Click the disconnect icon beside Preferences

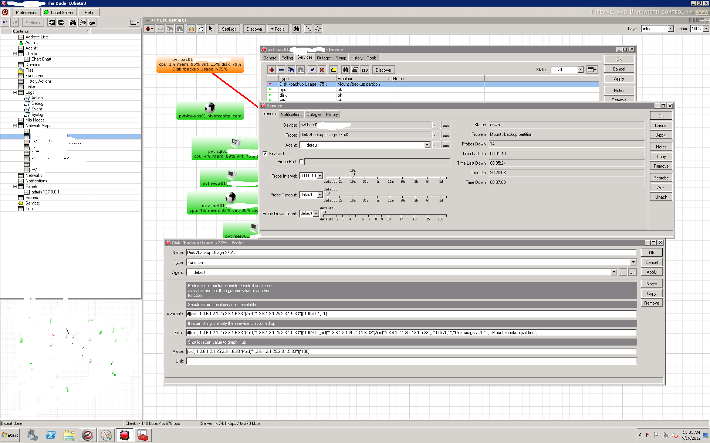tap(5, 12)
